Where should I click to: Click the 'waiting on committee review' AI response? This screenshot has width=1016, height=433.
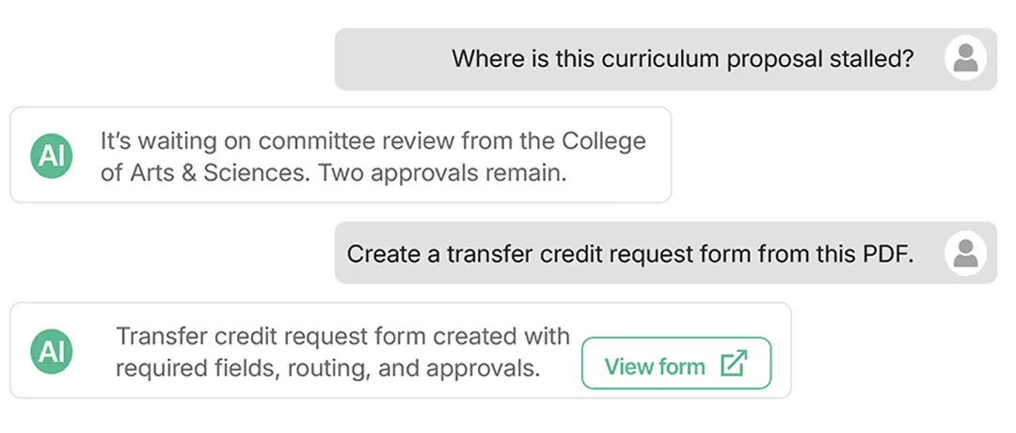373,157
